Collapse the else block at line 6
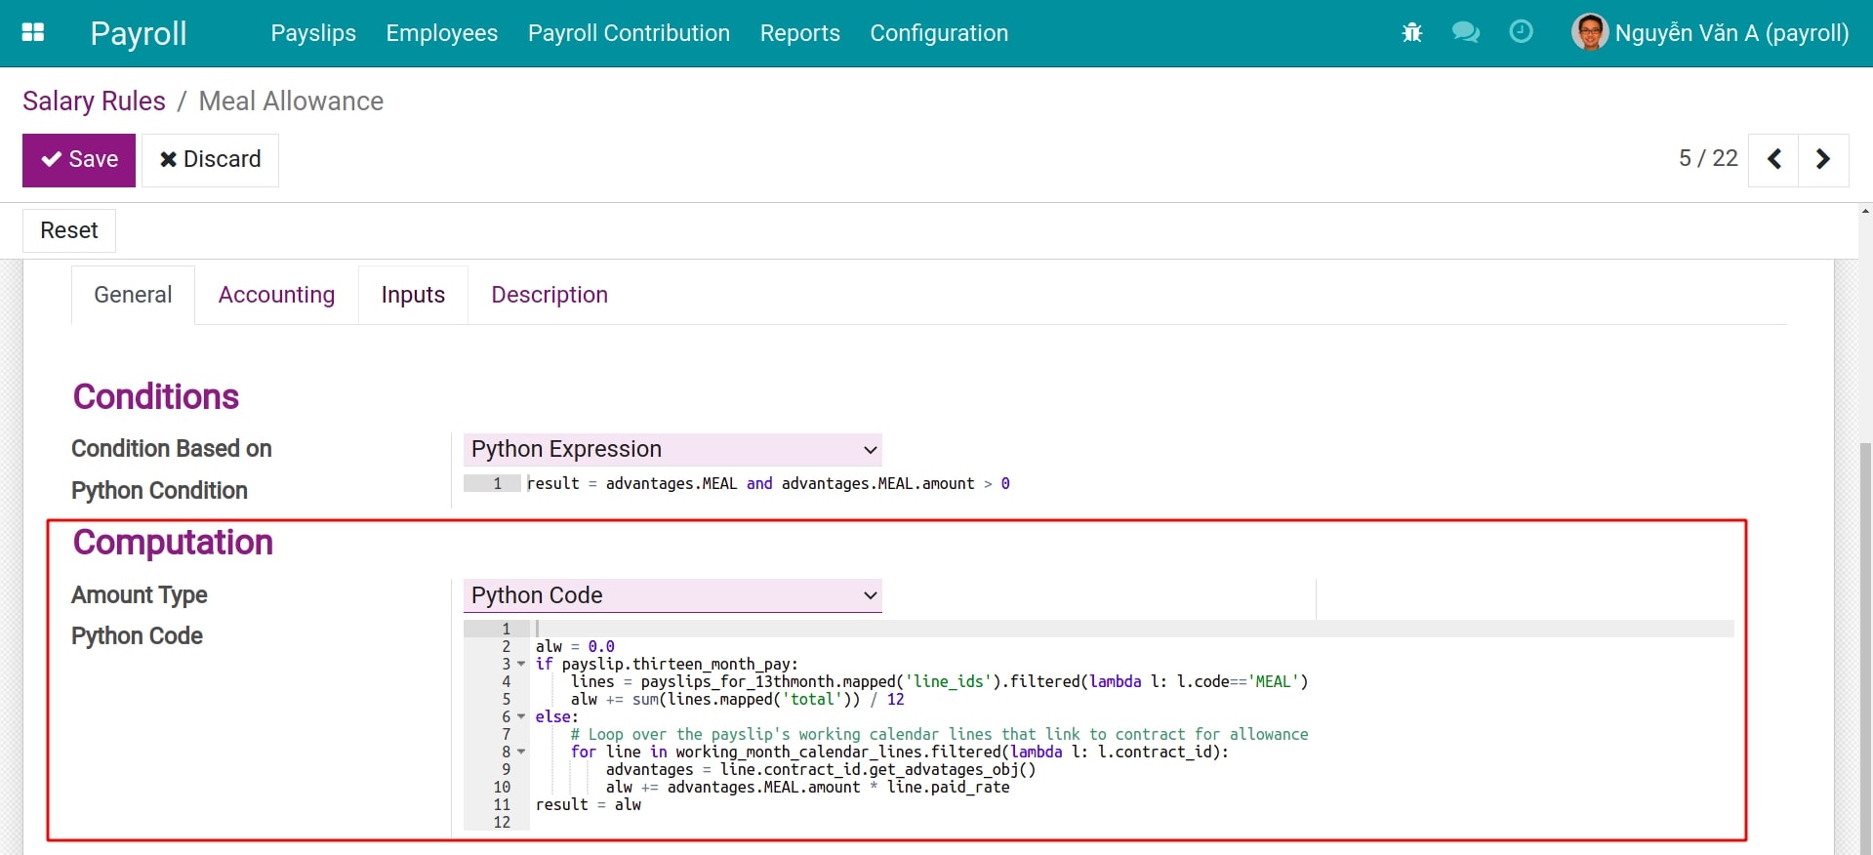Image resolution: width=1873 pixels, height=855 pixels. (521, 717)
